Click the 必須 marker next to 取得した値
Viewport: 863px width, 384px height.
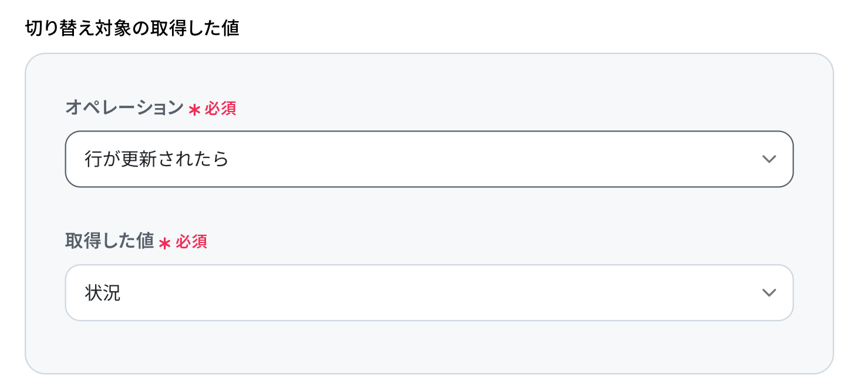(x=191, y=242)
